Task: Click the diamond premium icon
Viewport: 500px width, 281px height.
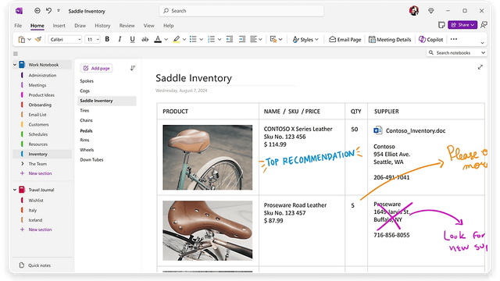Action: coord(430,11)
